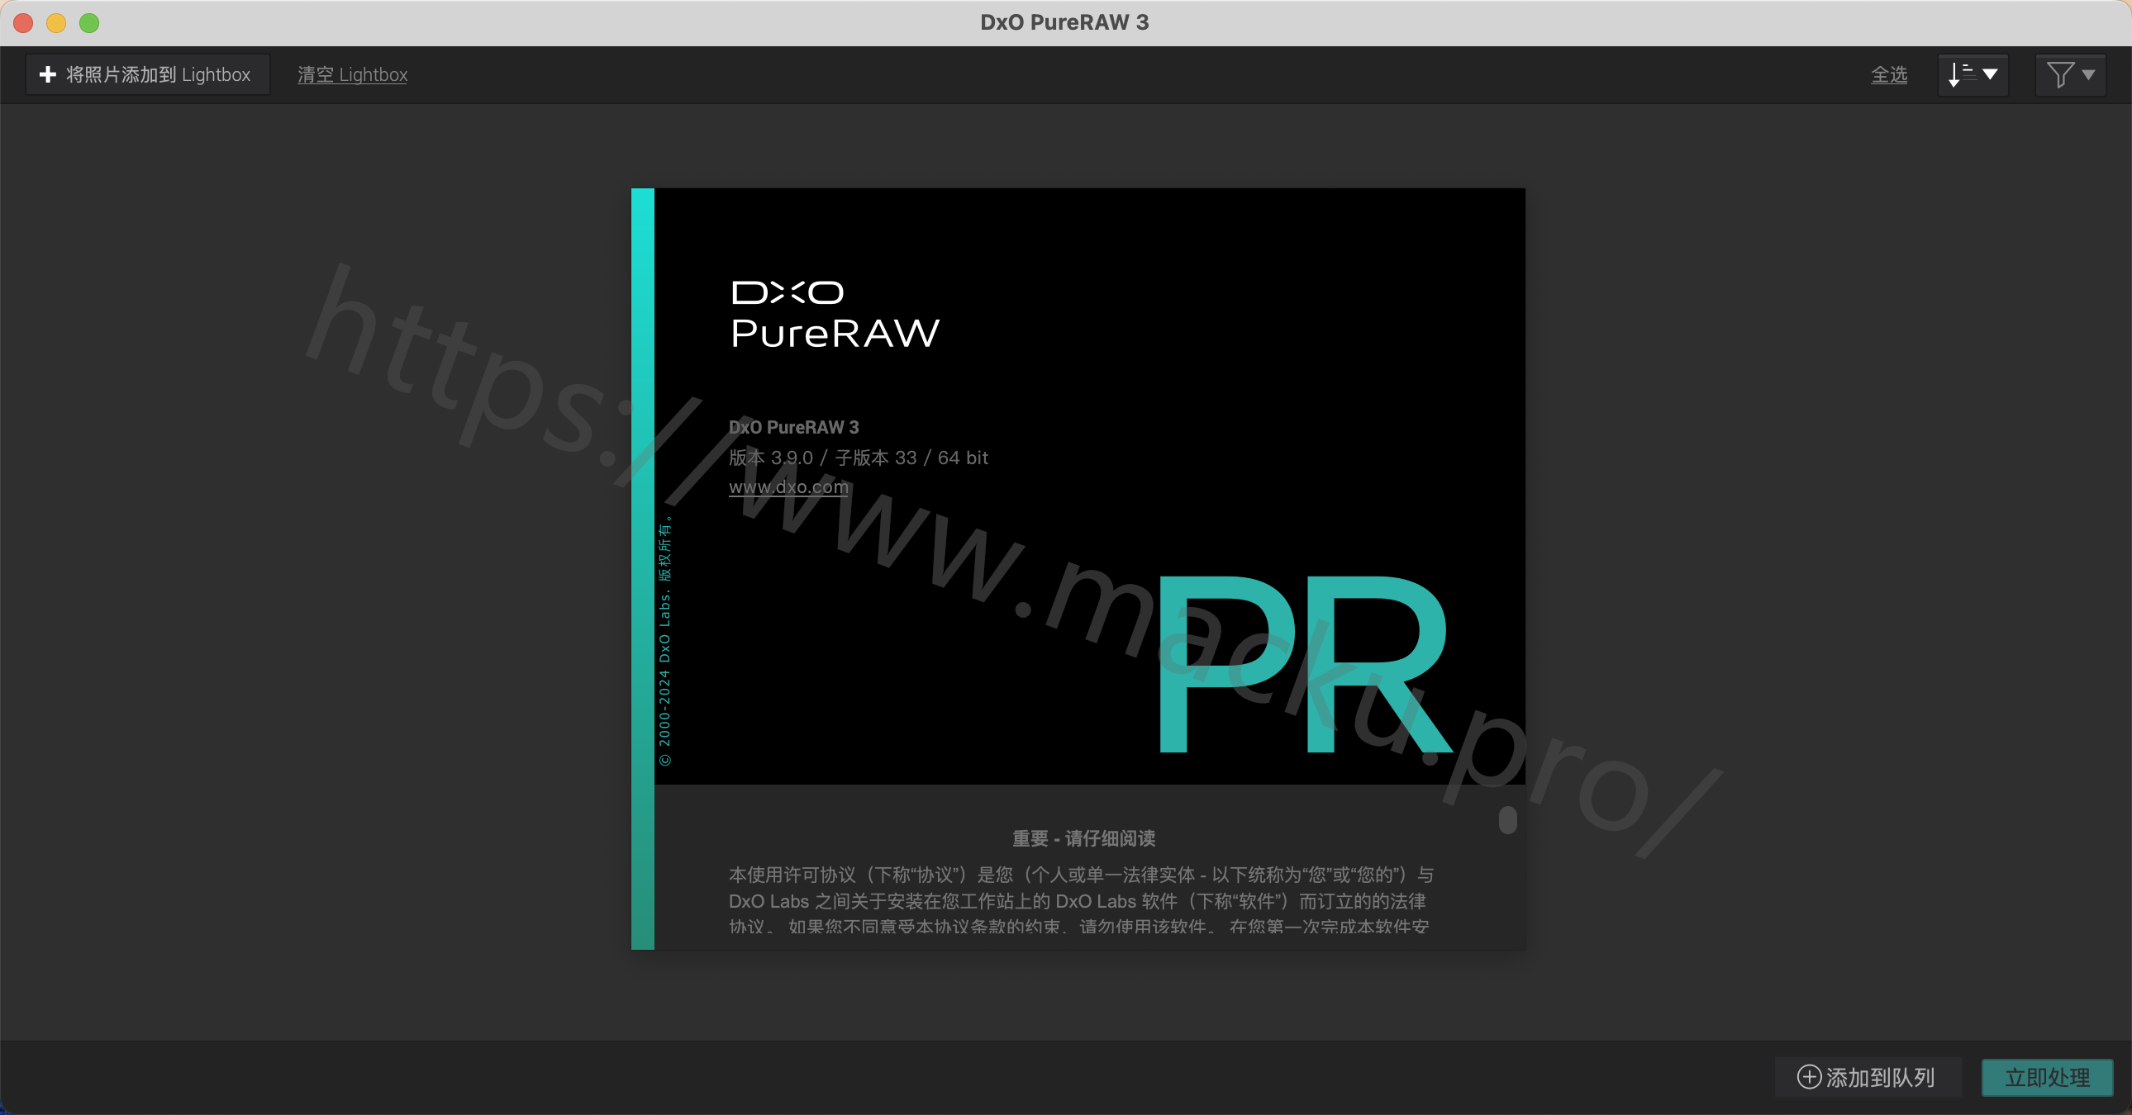Maximize window with green button

click(89, 22)
